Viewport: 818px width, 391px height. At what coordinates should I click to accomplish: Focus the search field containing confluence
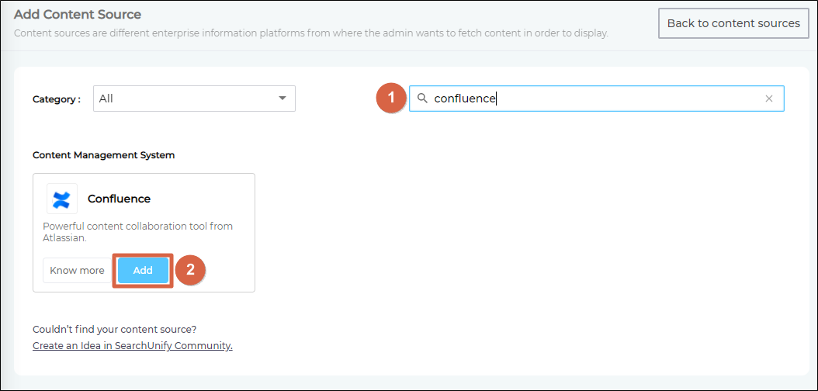coord(590,99)
